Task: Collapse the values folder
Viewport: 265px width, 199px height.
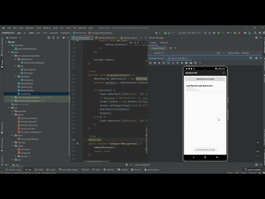Action: point(12,146)
